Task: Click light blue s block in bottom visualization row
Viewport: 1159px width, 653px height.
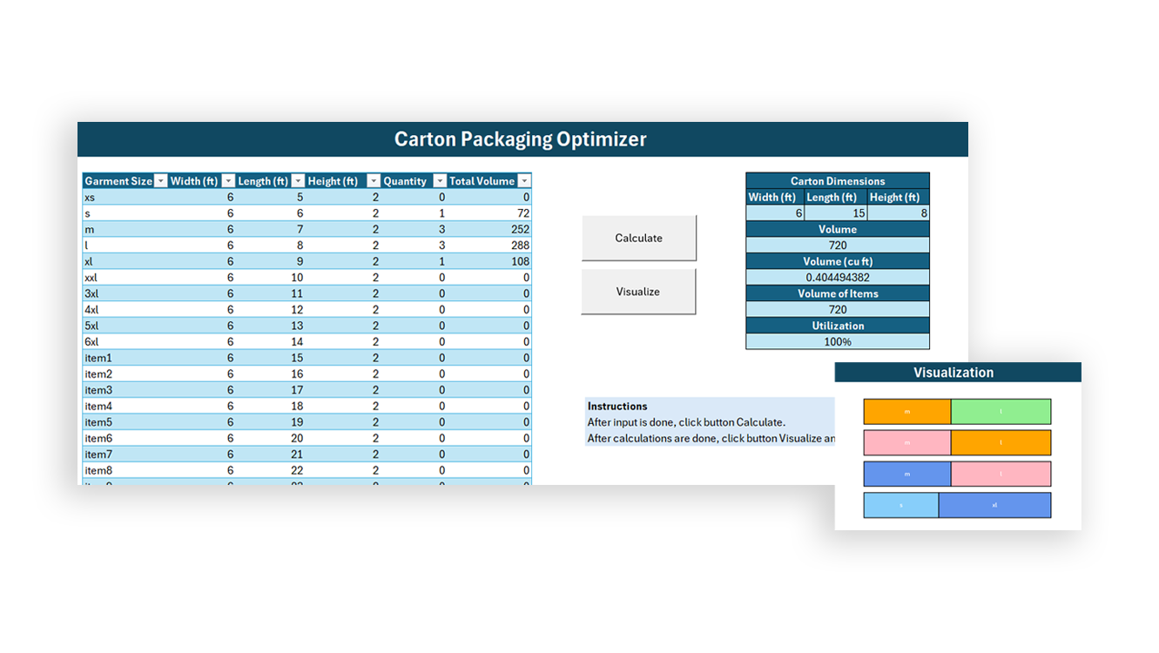Action: click(901, 505)
